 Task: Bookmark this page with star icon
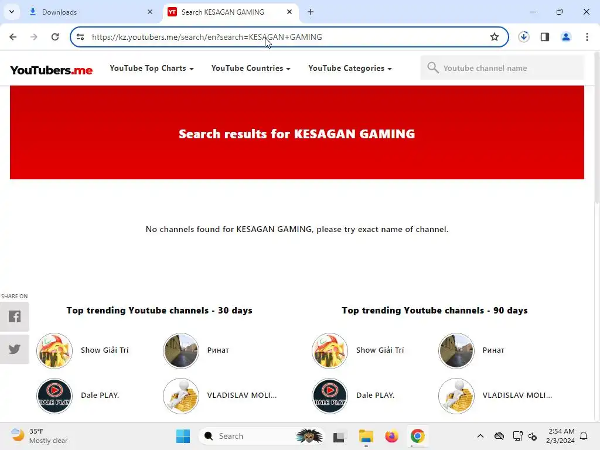pos(495,37)
